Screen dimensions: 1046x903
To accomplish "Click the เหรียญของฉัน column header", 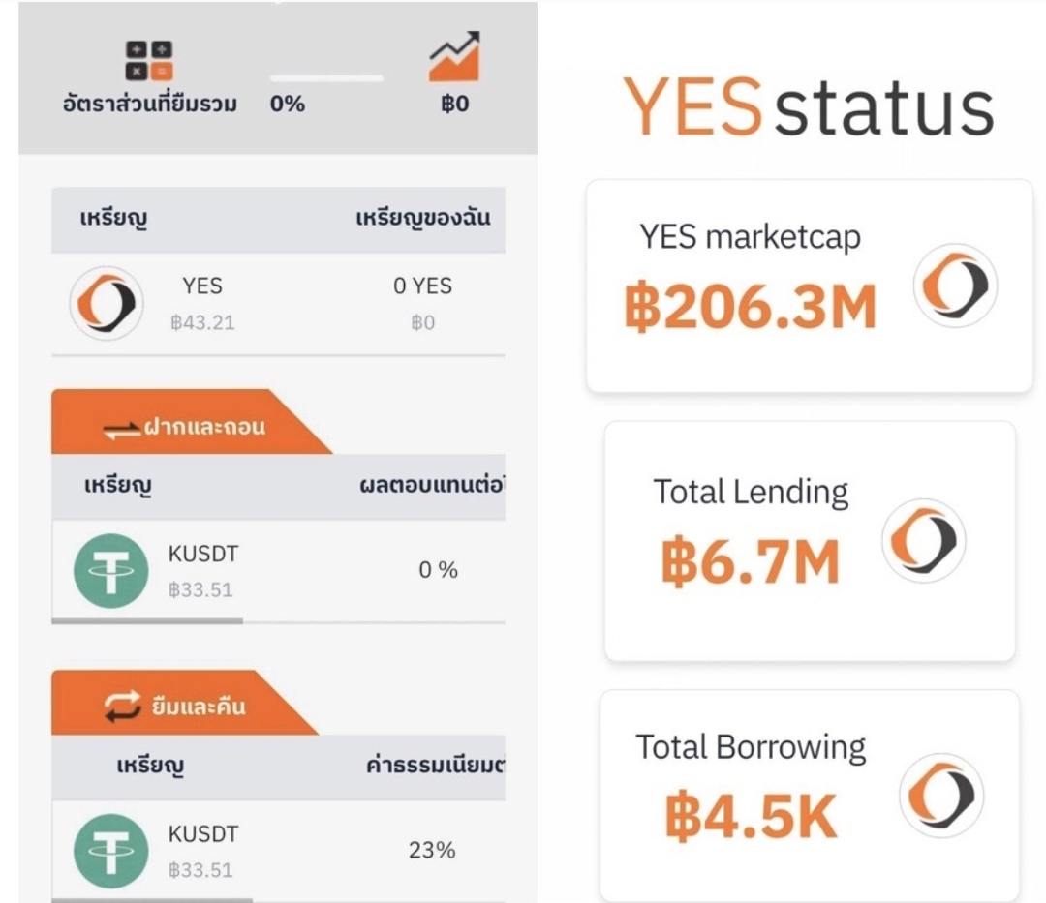I will tap(422, 219).
